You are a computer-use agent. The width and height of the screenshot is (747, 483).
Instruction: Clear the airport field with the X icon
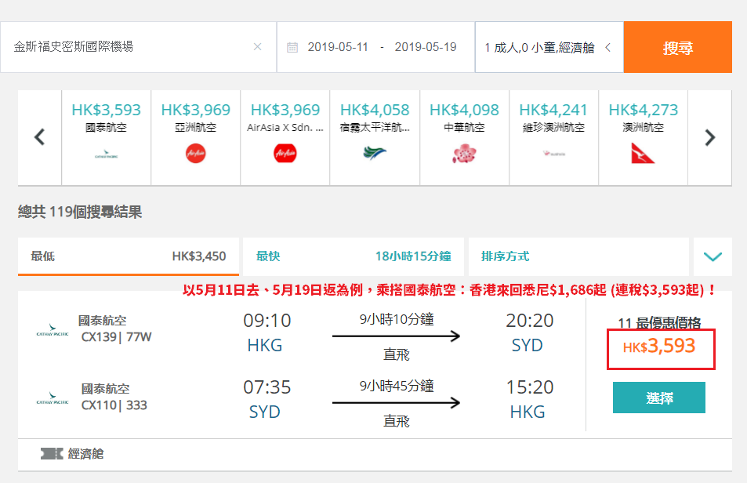point(257,47)
